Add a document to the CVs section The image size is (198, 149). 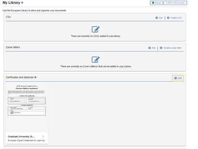pos(159,18)
